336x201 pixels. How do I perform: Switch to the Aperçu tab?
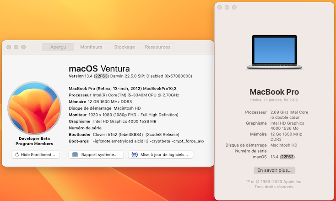tap(58, 47)
